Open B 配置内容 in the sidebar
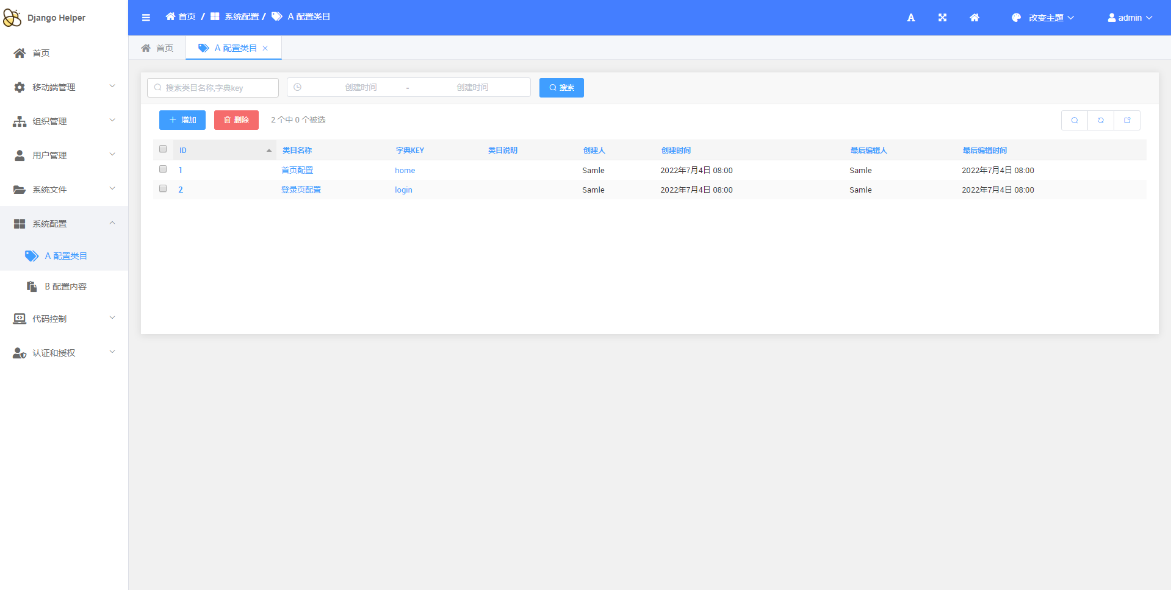The height and width of the screenshot is (590, 1171). 65,286
